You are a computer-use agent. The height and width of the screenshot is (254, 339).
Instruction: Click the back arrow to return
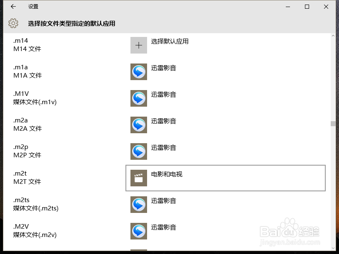pyautogui.click(x=12, y=7)
